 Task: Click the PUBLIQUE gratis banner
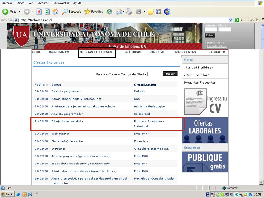click(205, 162)
